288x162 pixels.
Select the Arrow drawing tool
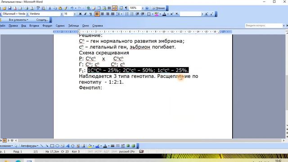tap(47, 146)
